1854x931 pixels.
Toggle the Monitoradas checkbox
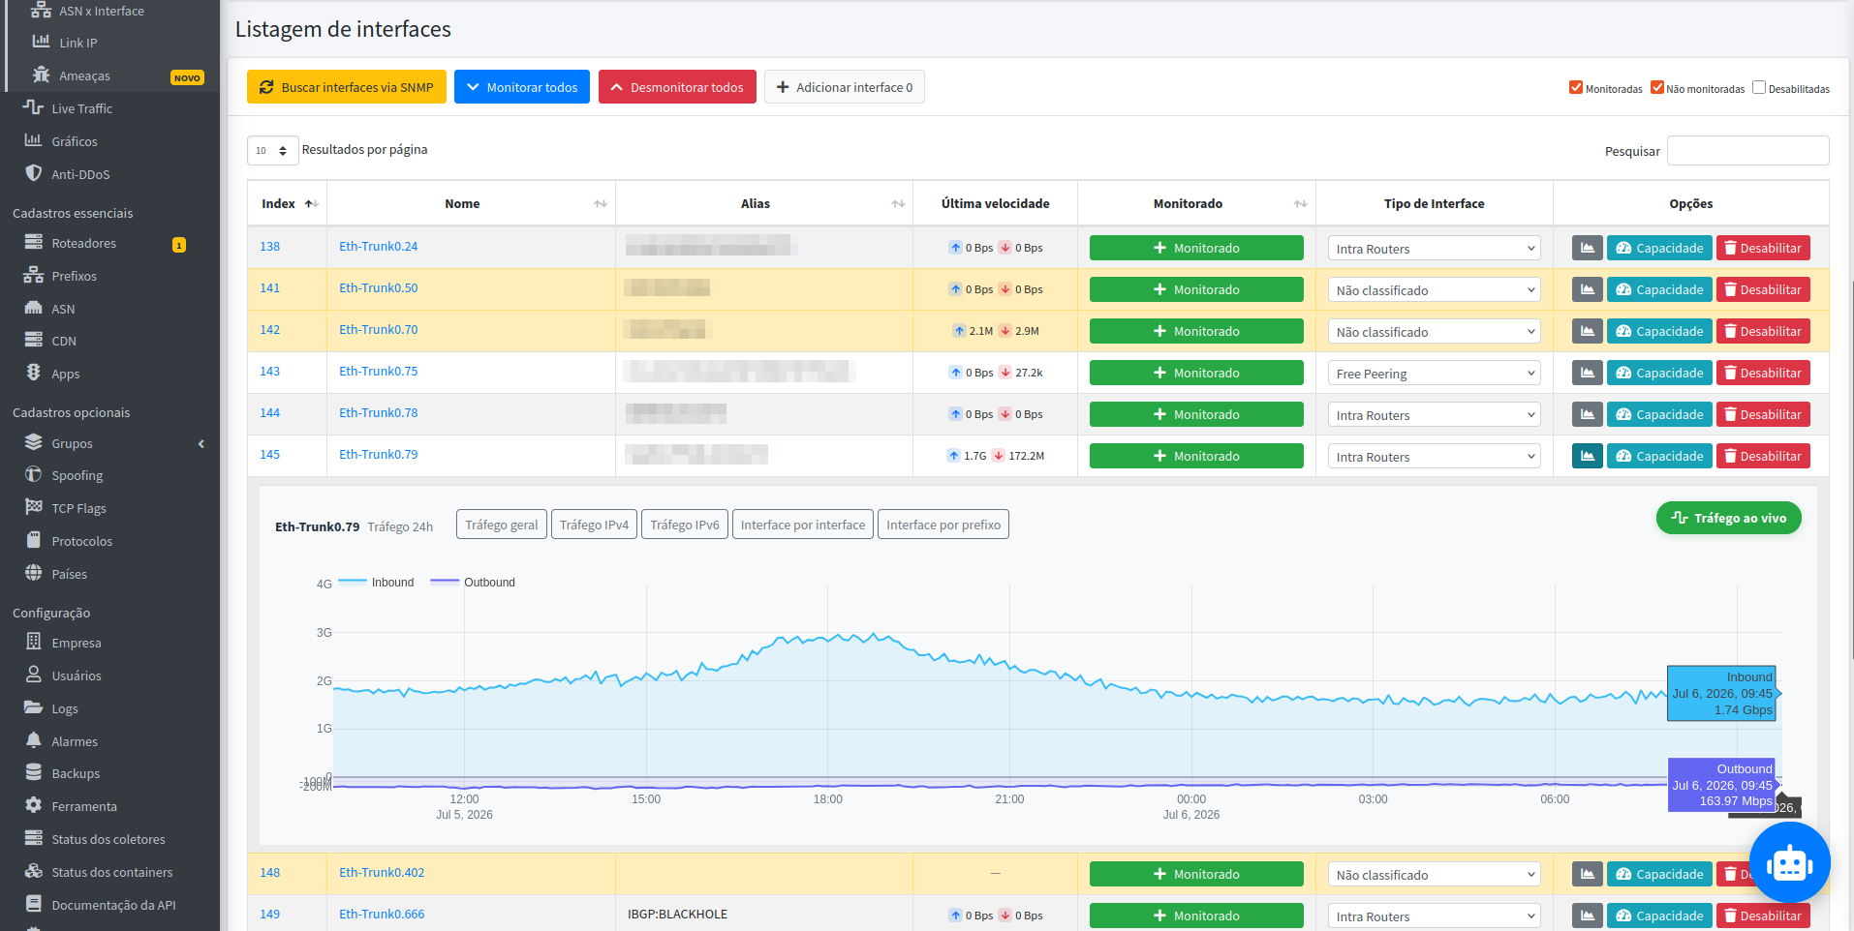point(1576,87)
